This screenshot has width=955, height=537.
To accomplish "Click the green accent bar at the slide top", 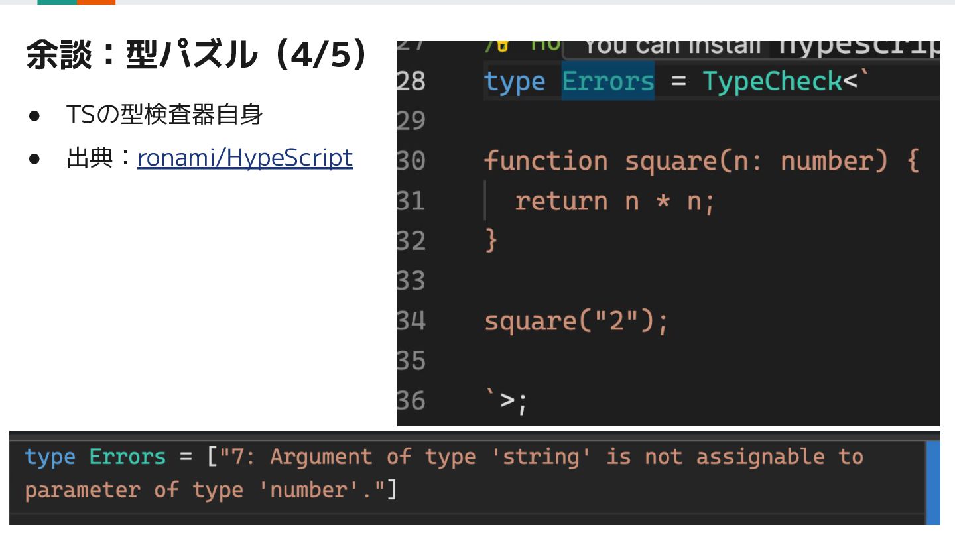I will point(57,2).
